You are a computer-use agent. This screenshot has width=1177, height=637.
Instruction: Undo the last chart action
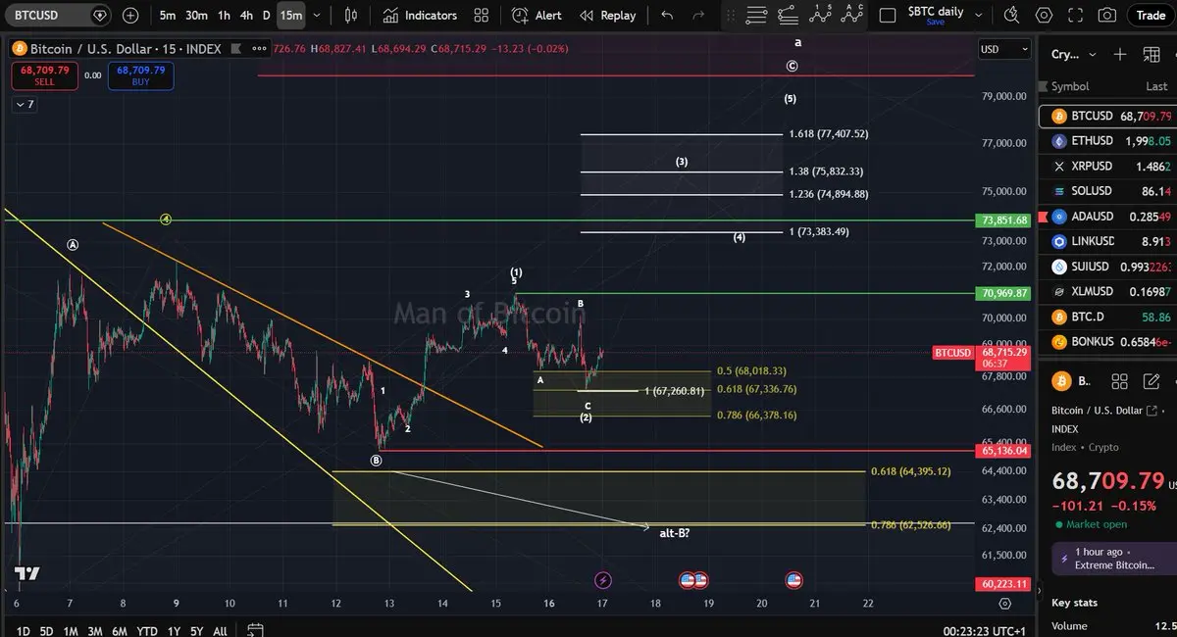click(x=668, y=16)
